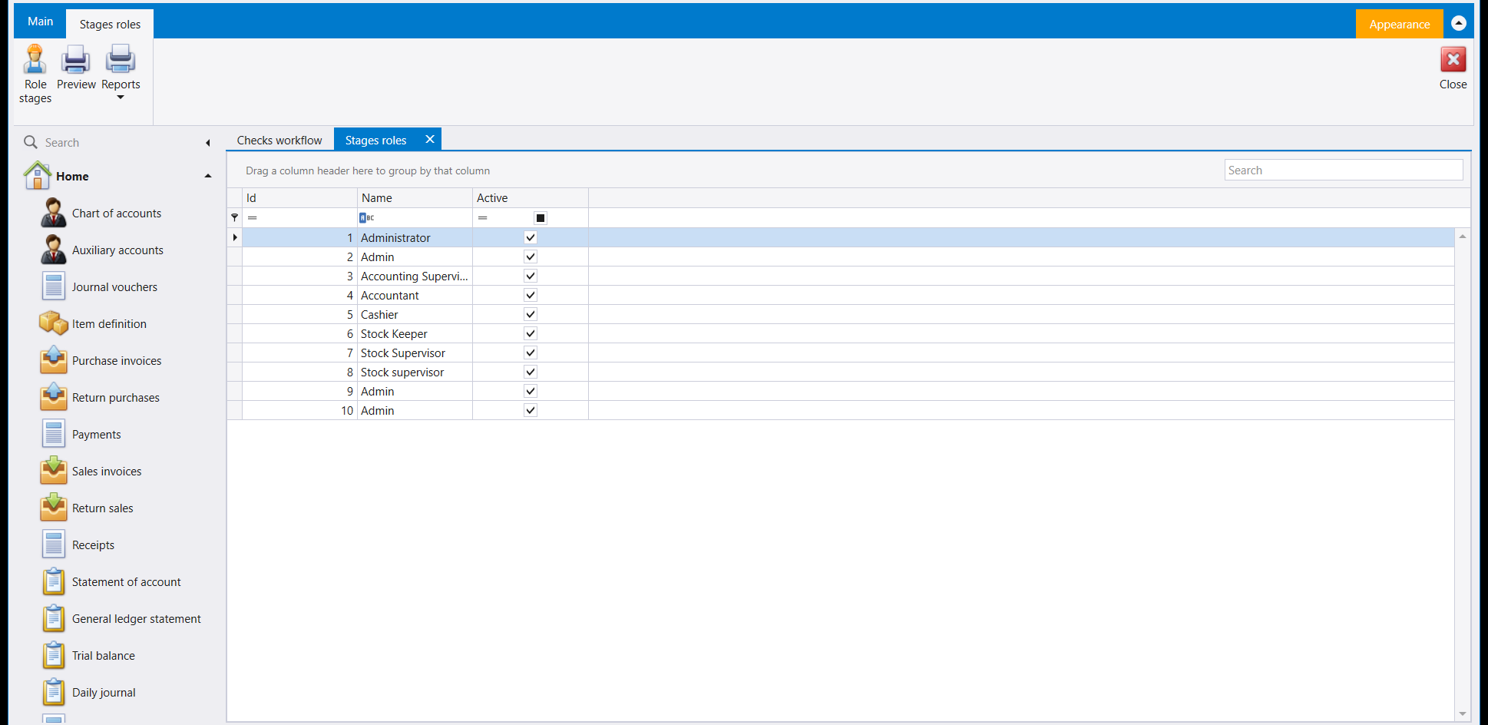Collapse the ribbon with top-right arrow
This screenshot has height=725, width=1488.
pos(1459,23)
